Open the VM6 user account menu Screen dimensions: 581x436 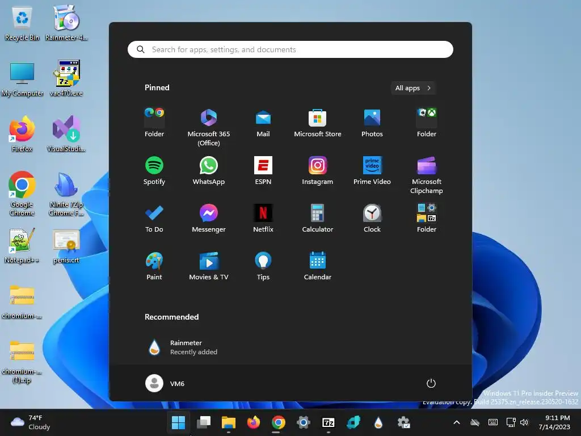(165, 383)
